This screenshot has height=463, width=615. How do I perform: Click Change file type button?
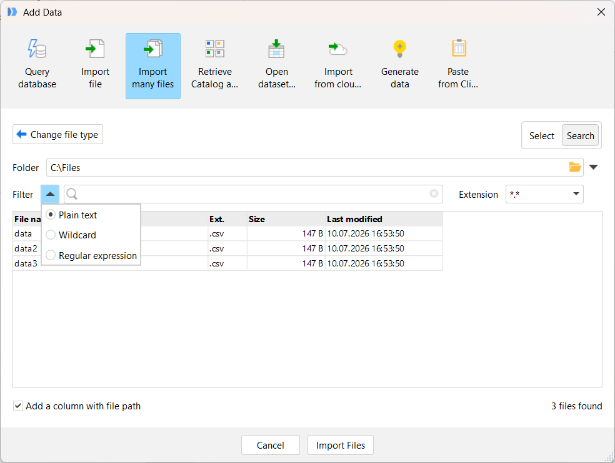[x=57, y=134]
